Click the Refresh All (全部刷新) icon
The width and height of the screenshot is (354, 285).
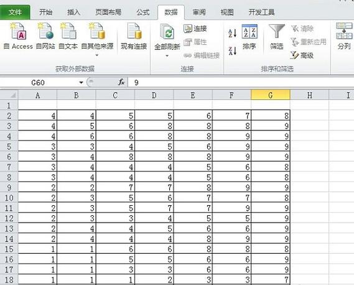click(x=167, y=32)
